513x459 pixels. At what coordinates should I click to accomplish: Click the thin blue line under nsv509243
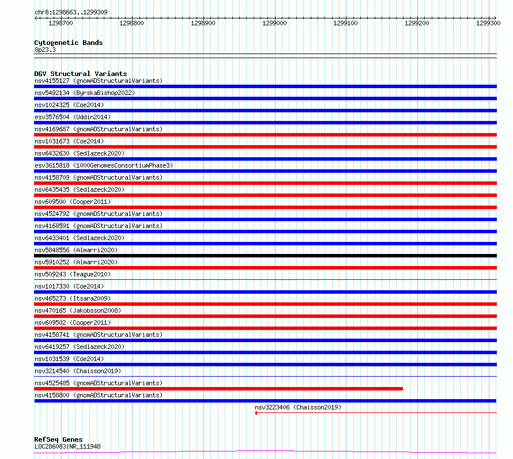[265, 280]
